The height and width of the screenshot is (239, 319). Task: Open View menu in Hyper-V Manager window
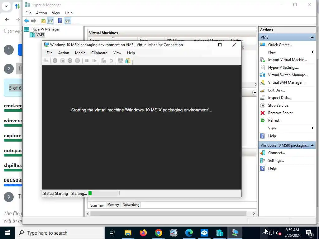click(56, 13)
